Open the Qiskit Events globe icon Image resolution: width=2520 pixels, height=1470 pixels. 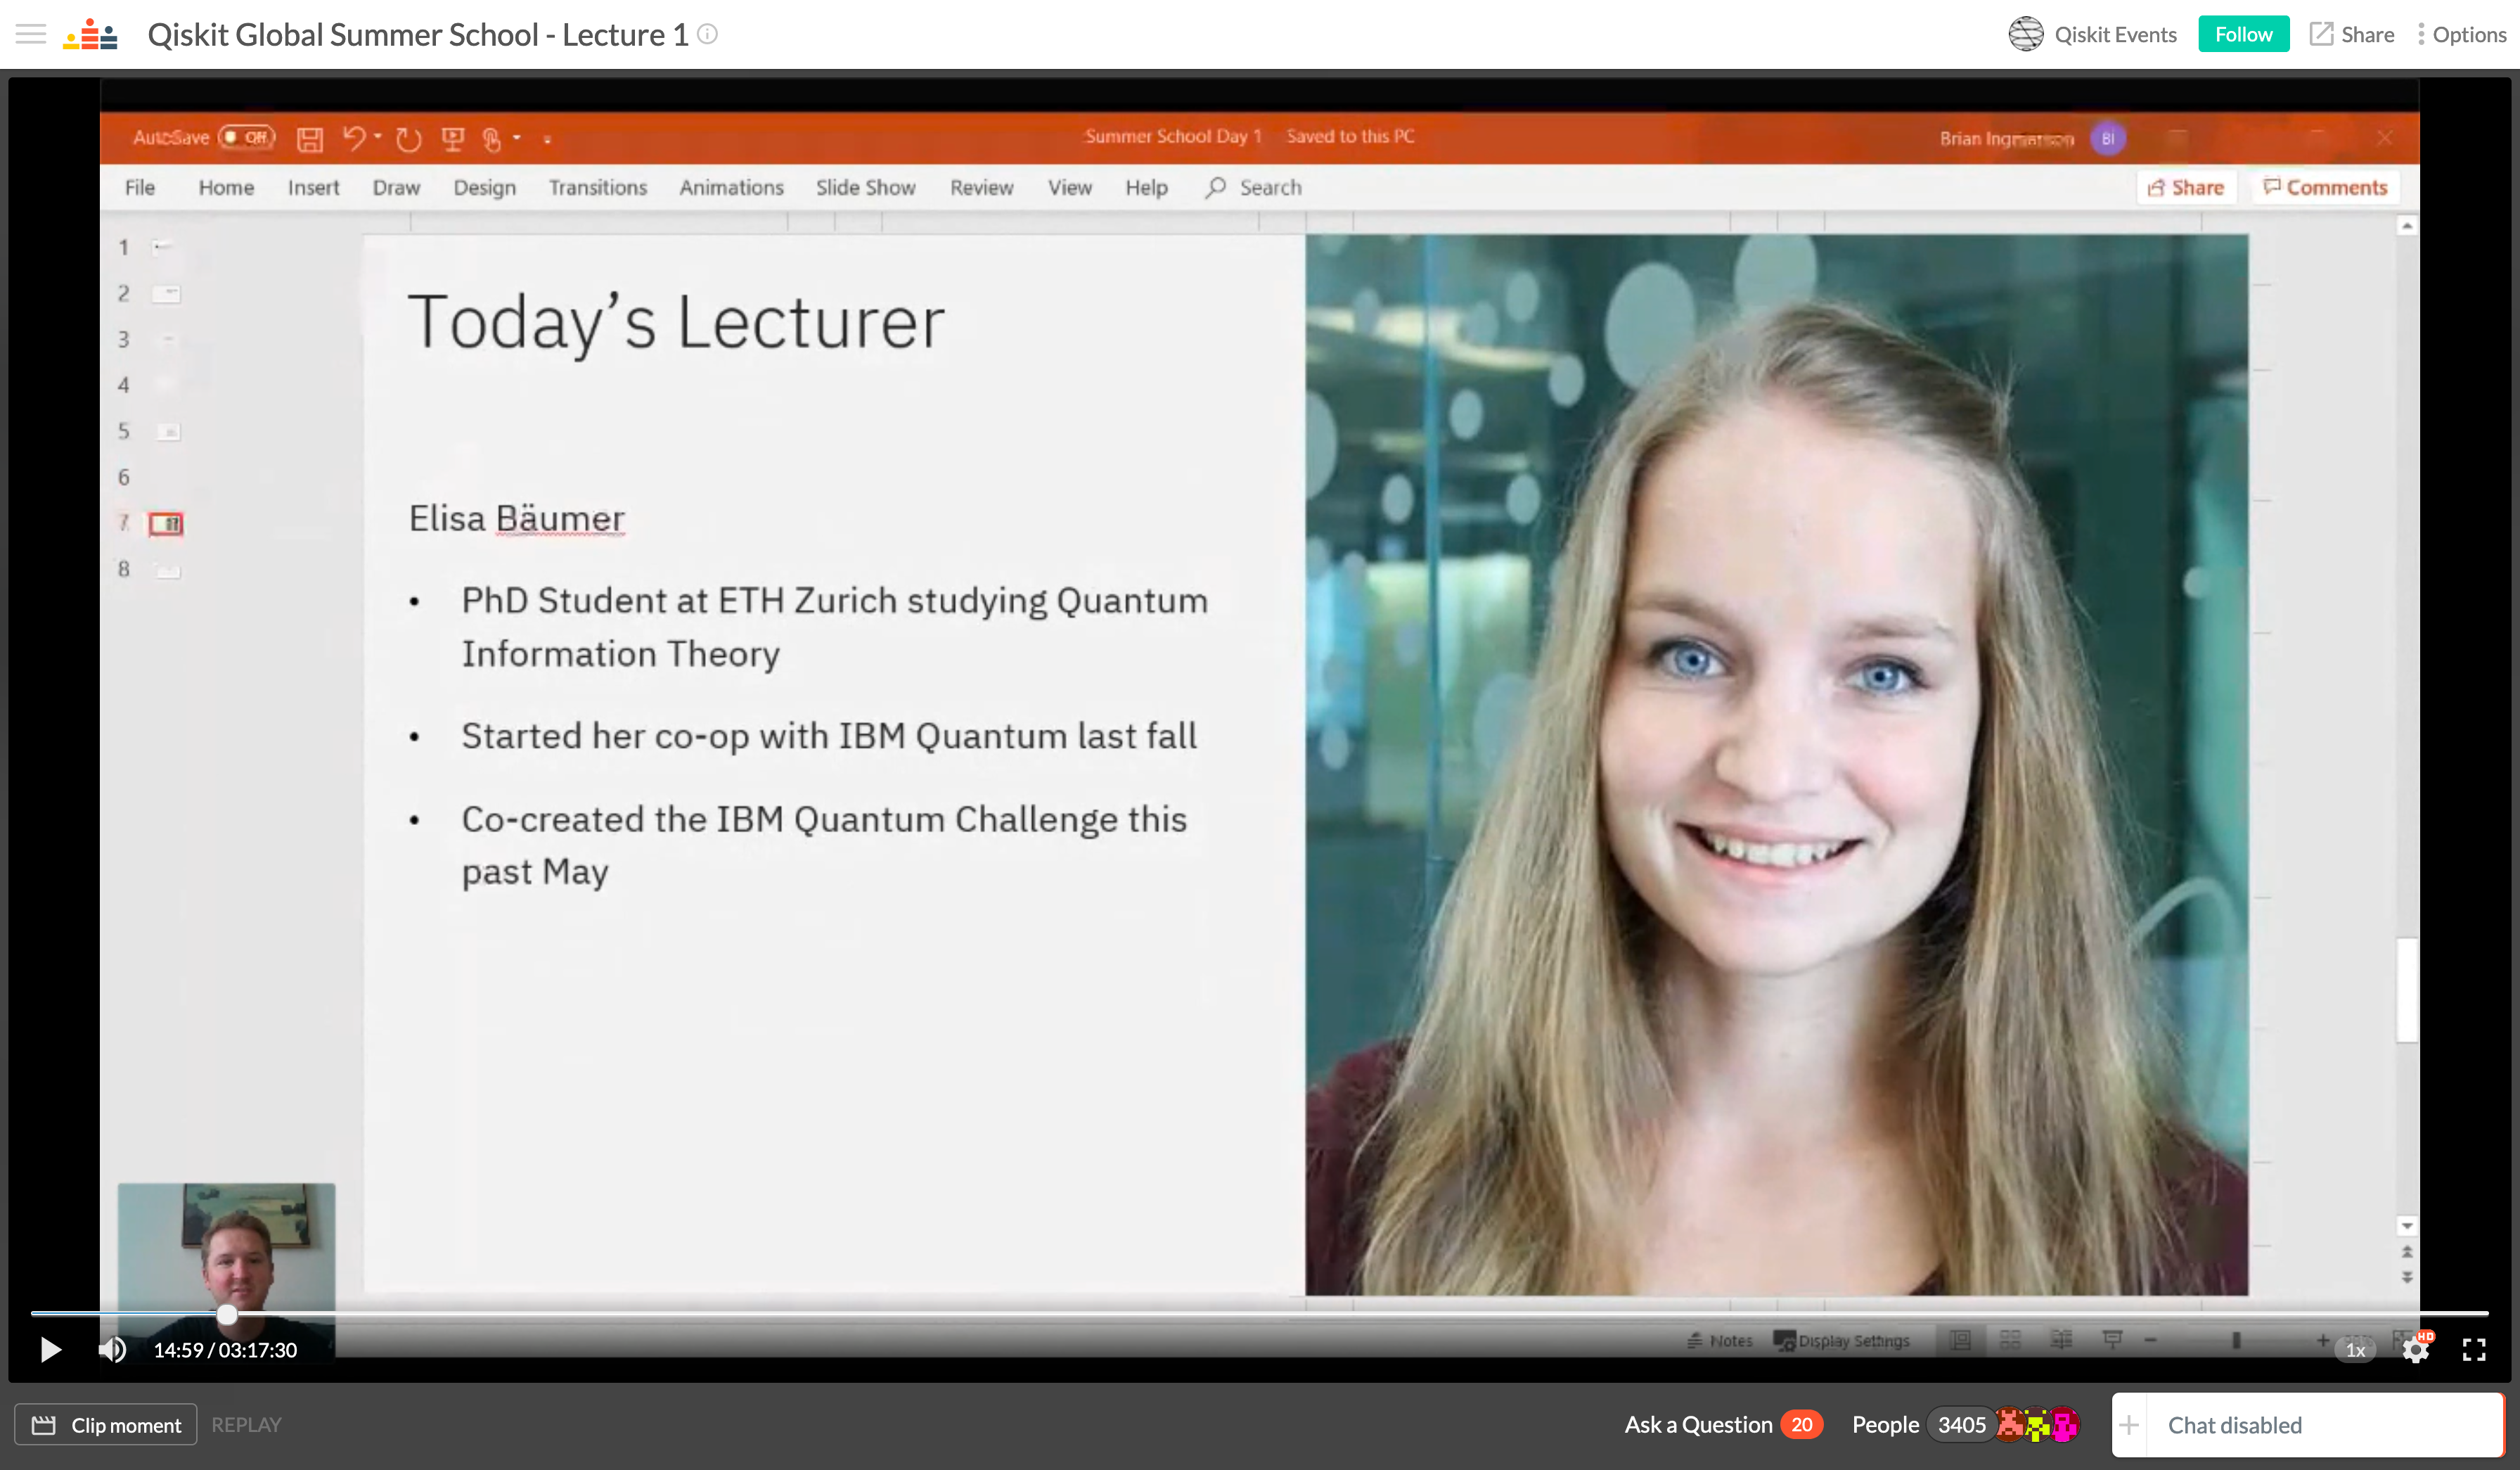(2026, 34)
